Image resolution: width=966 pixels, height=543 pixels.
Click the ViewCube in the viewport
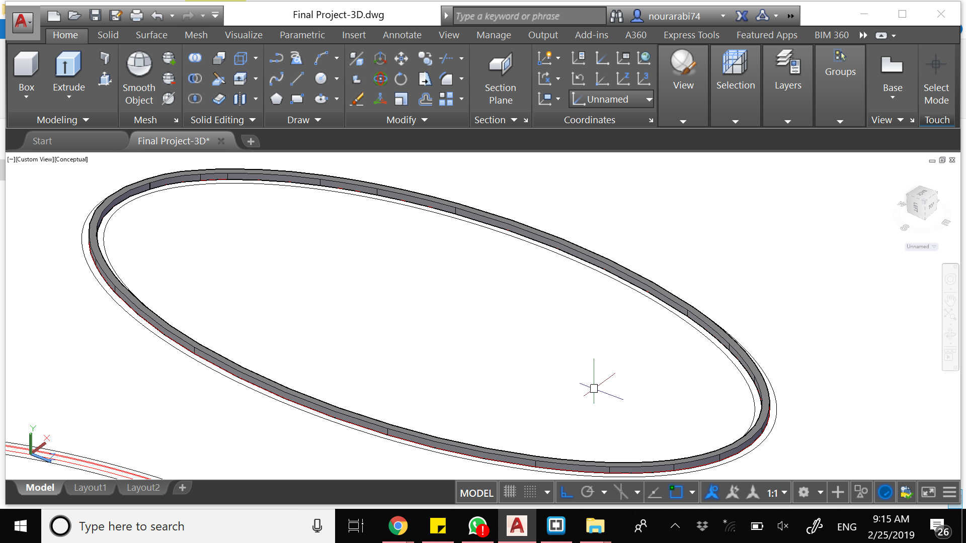923,204
